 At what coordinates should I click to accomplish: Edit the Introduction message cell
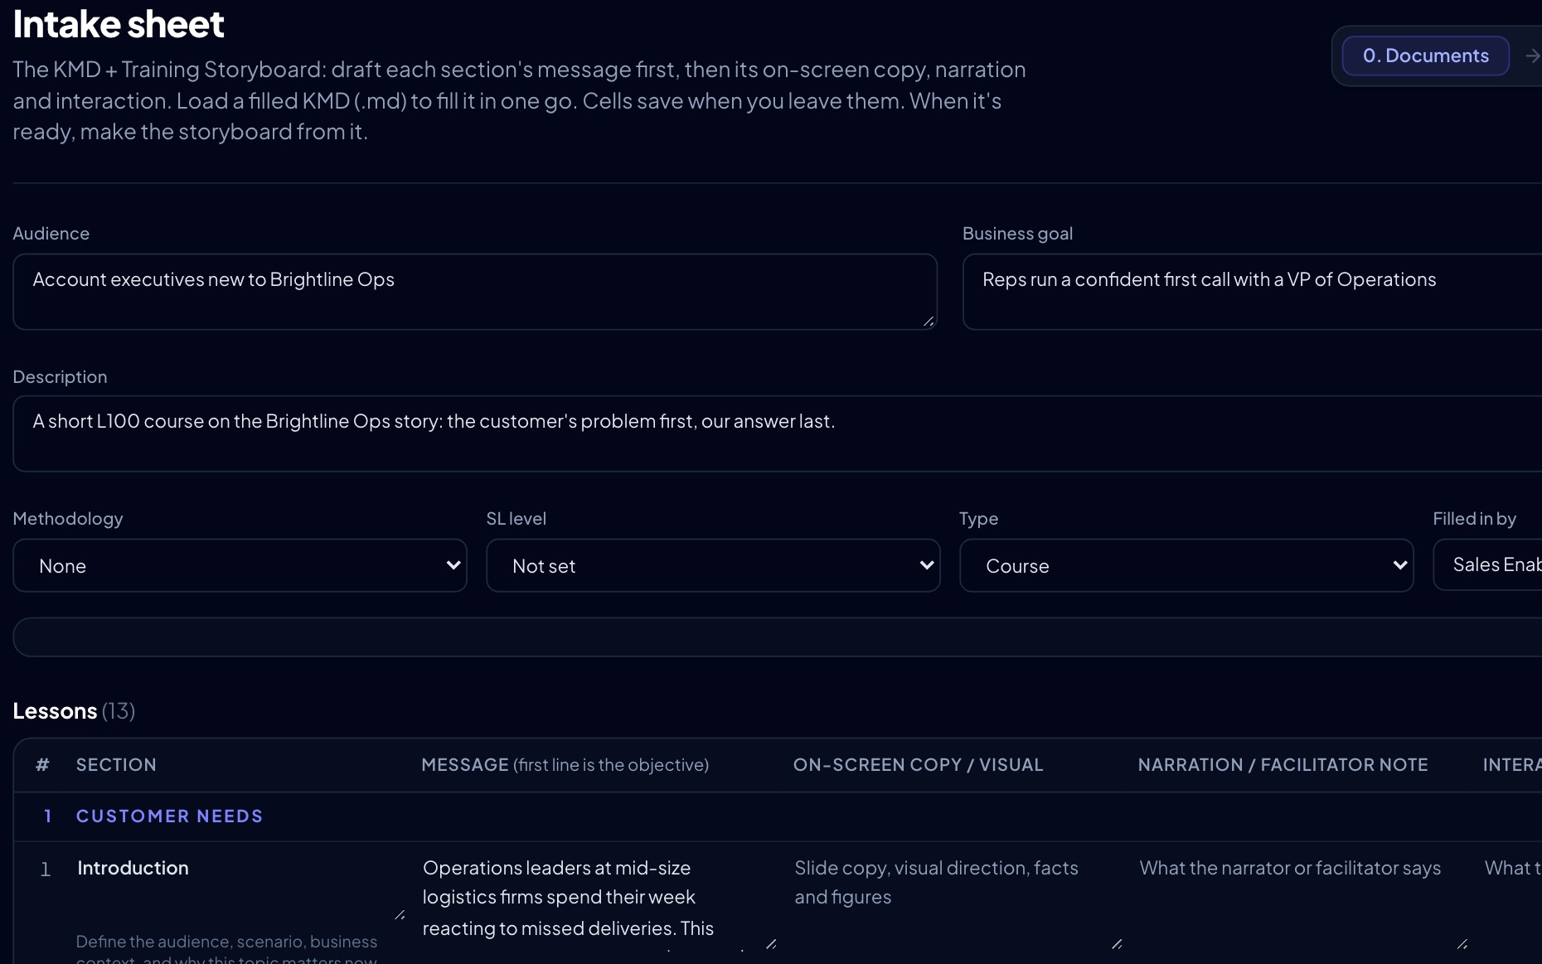(597, 902)
